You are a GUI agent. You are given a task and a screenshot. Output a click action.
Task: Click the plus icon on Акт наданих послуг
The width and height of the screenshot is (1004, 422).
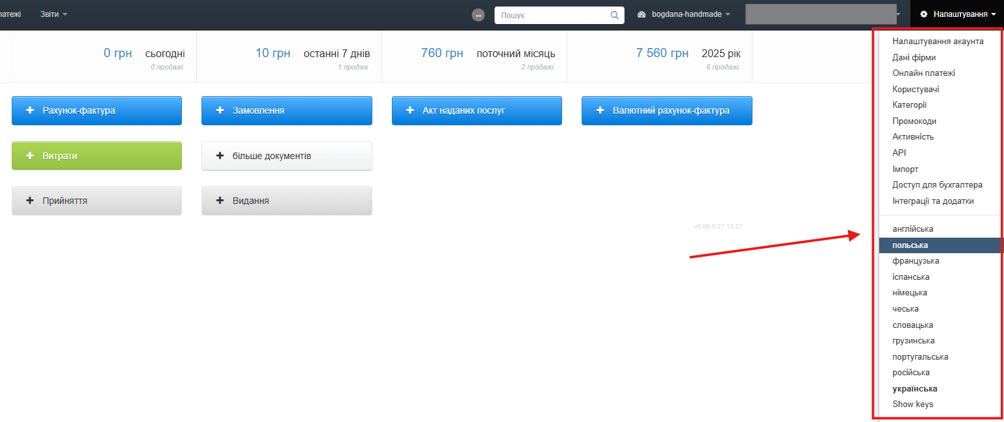pyautogui.click(x=410, y=110)
